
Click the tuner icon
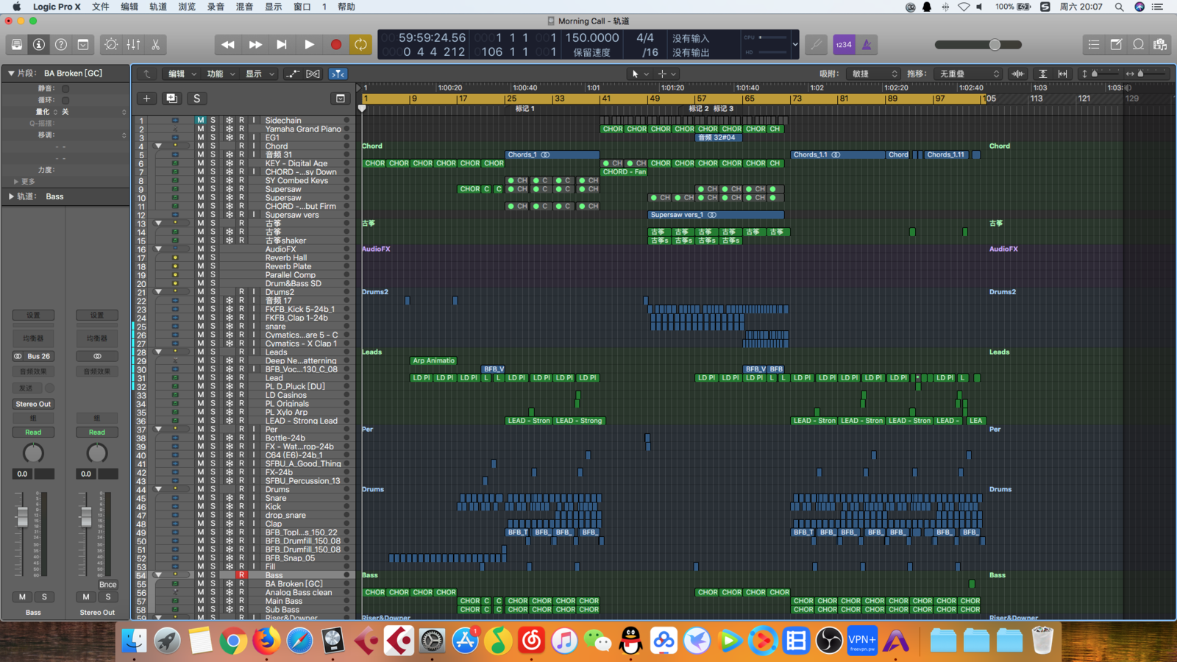point(816,45)
